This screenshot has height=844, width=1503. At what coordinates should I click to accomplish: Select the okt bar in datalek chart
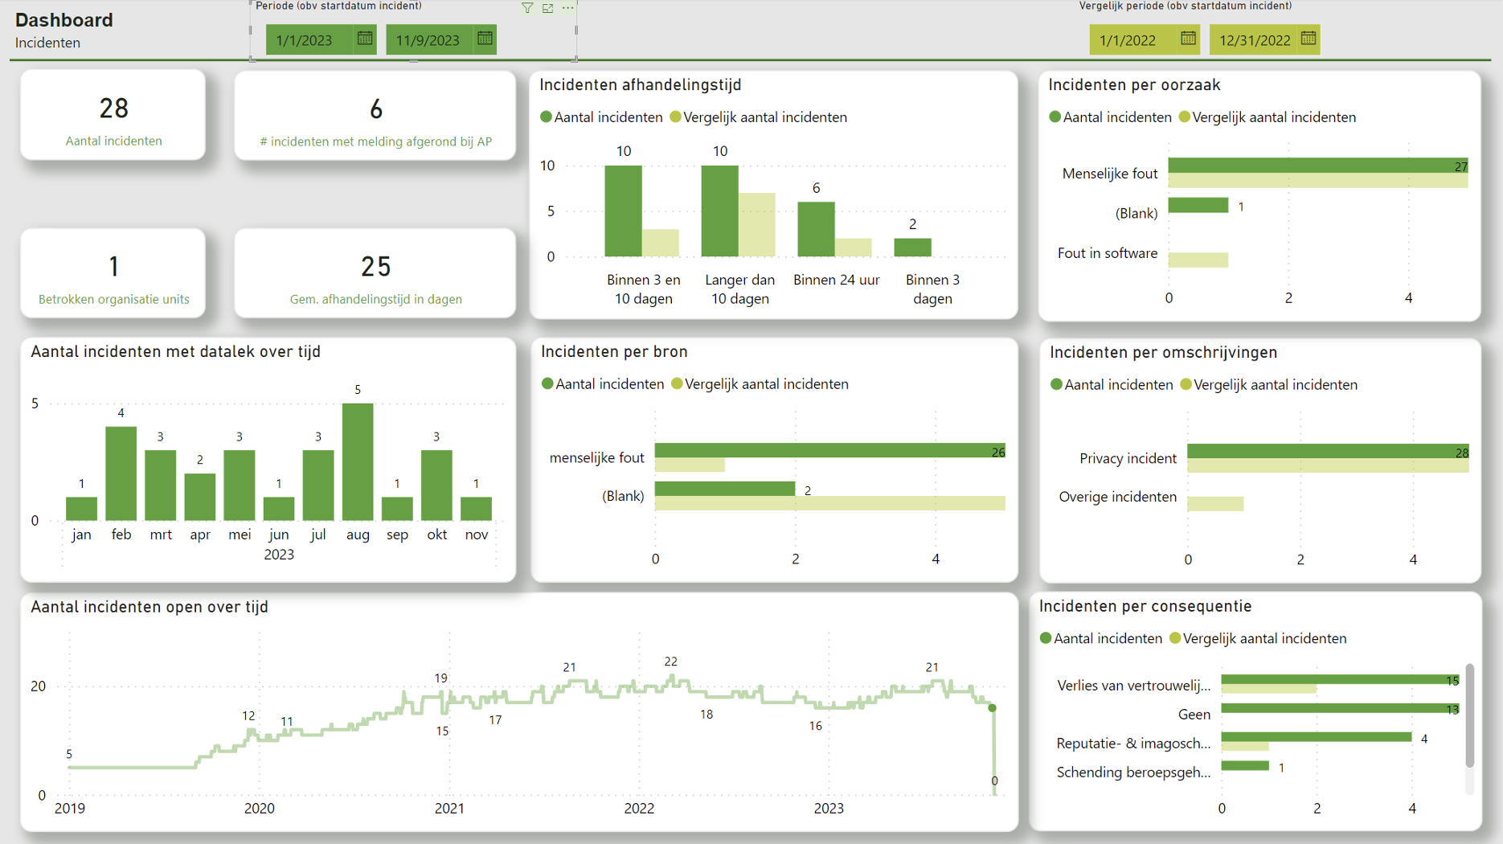click(x=436, y=486)
